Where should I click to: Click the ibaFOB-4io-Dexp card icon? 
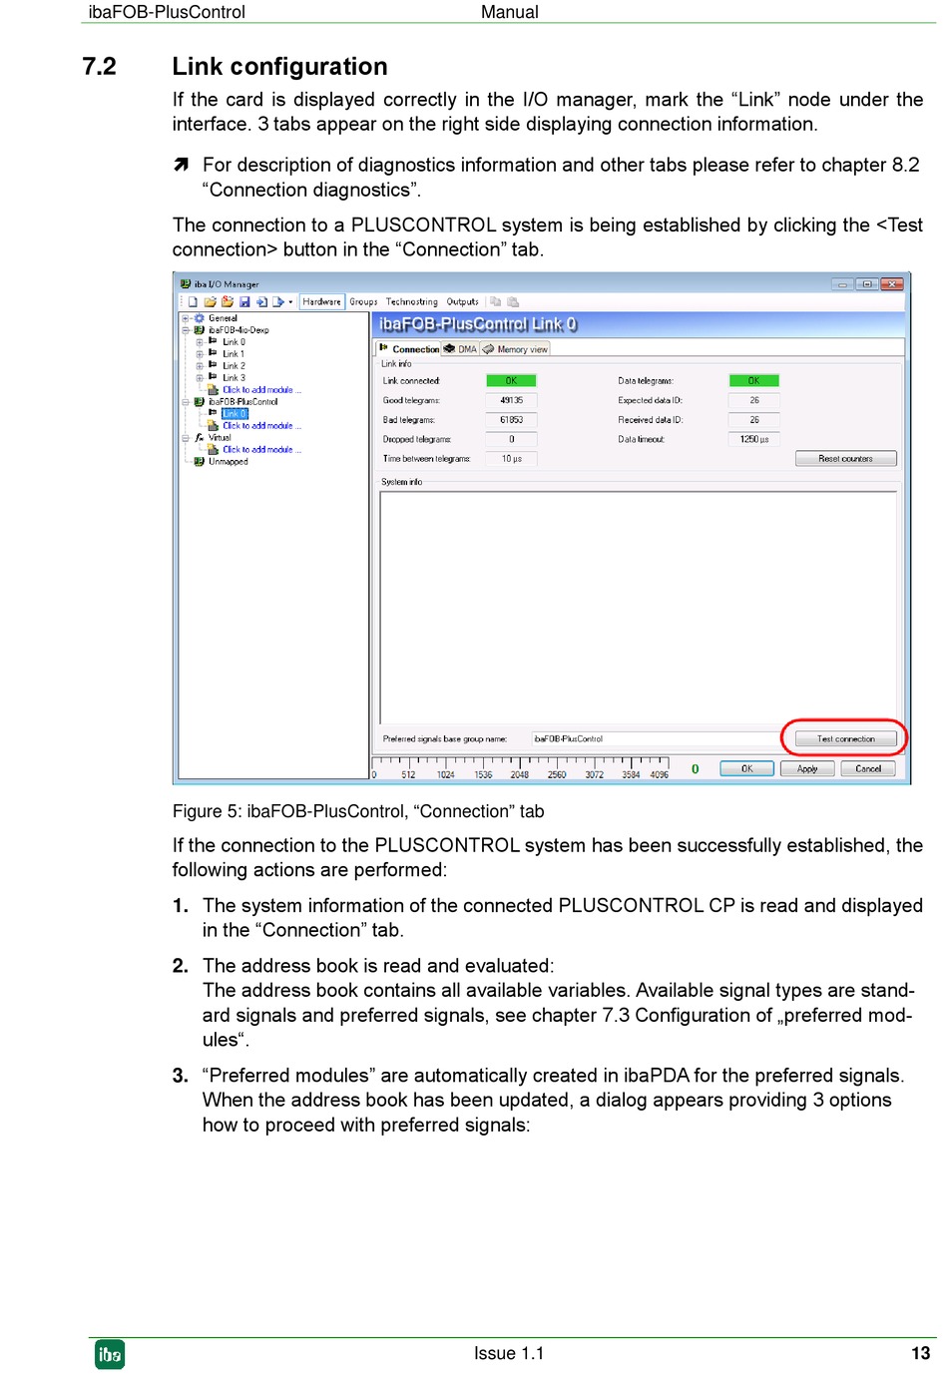(199, 330)
